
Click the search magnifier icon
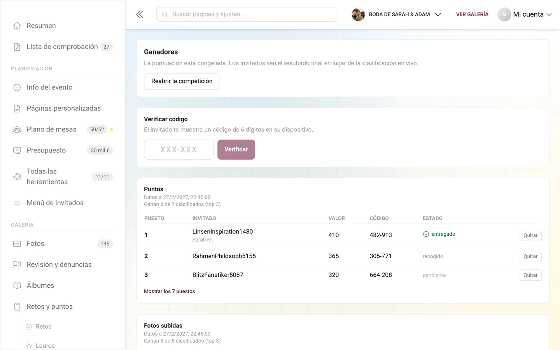(165, 14)
